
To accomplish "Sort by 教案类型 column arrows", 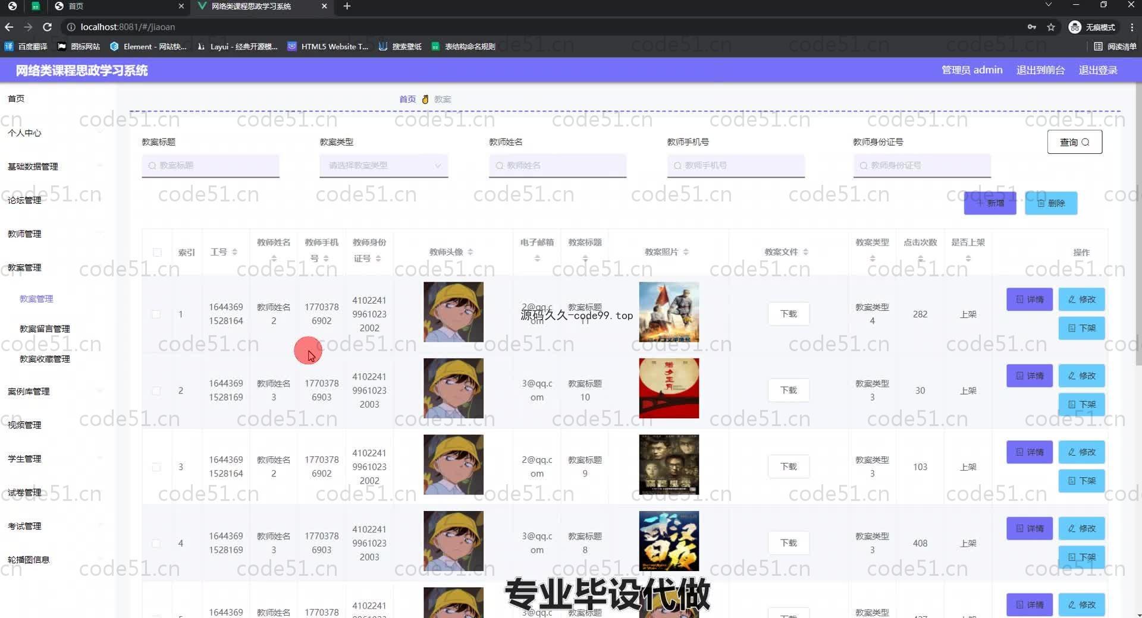I will pyautogui.click(x=873, y=258).
